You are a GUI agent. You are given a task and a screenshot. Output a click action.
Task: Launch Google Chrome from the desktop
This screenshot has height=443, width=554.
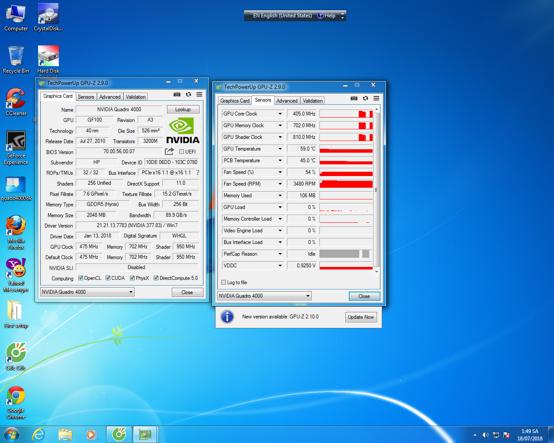click(16, 402)
